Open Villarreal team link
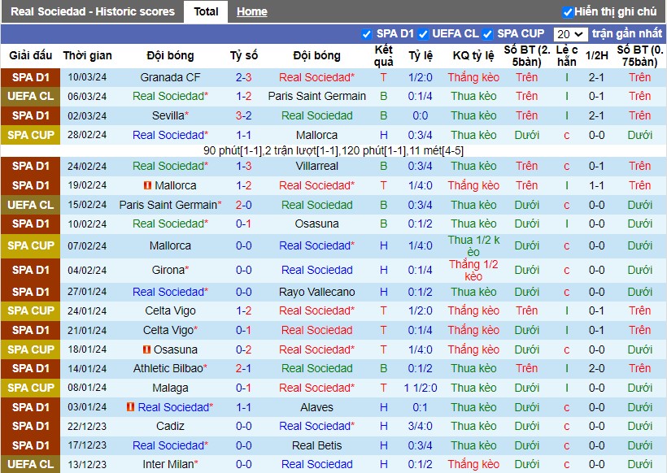 [317, 166]
